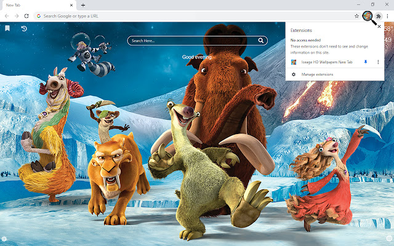Open a new tab with the plus button

click(x=83, y=5)
